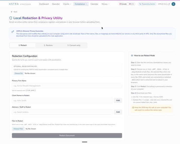Screen dimensions: 180x144
Task: Switch region to Canada
Action: pyautogui.click(x=123, y=4)
